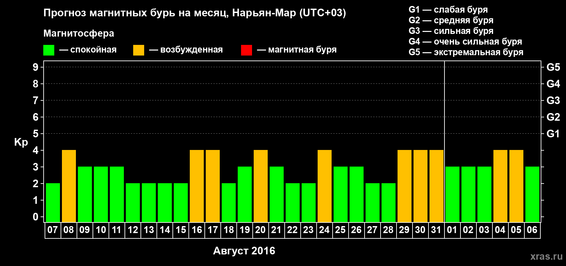Select the date cell 16
Image resolution: width=566 pixels, height=266 pixels.
click(196, 230)
